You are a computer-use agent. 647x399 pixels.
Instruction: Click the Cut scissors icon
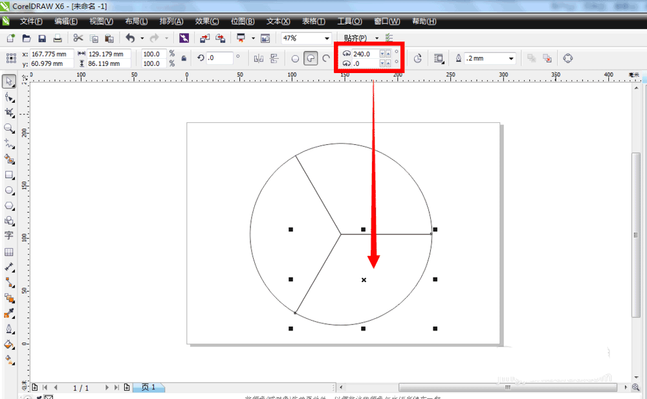(x=78, y=38)
